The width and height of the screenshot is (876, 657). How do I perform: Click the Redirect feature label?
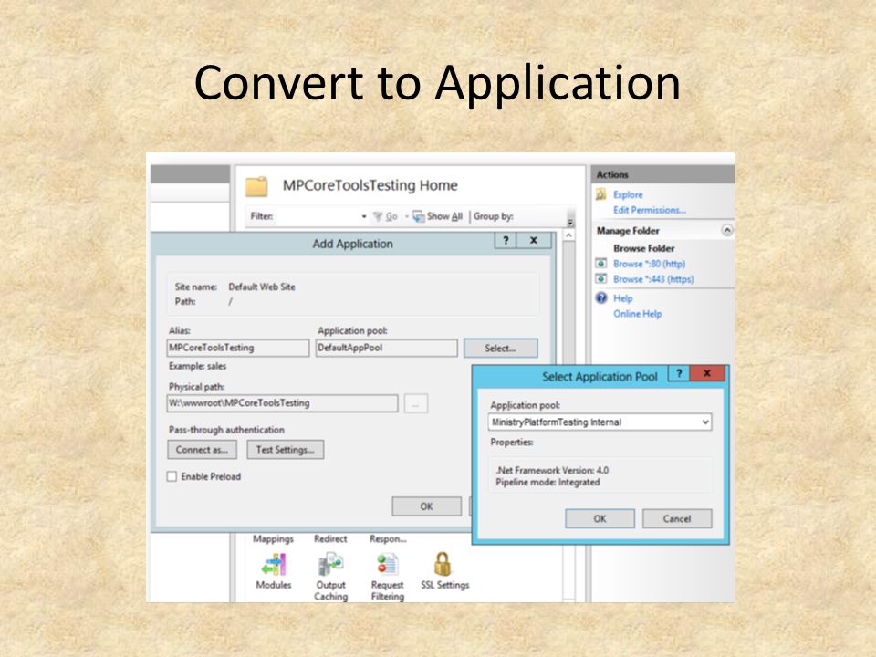[330, 538]
